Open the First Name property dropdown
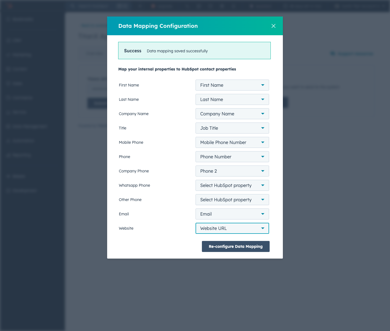 pos(232,85)
